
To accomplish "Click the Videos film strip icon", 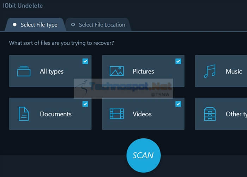I will coord(116,114).
